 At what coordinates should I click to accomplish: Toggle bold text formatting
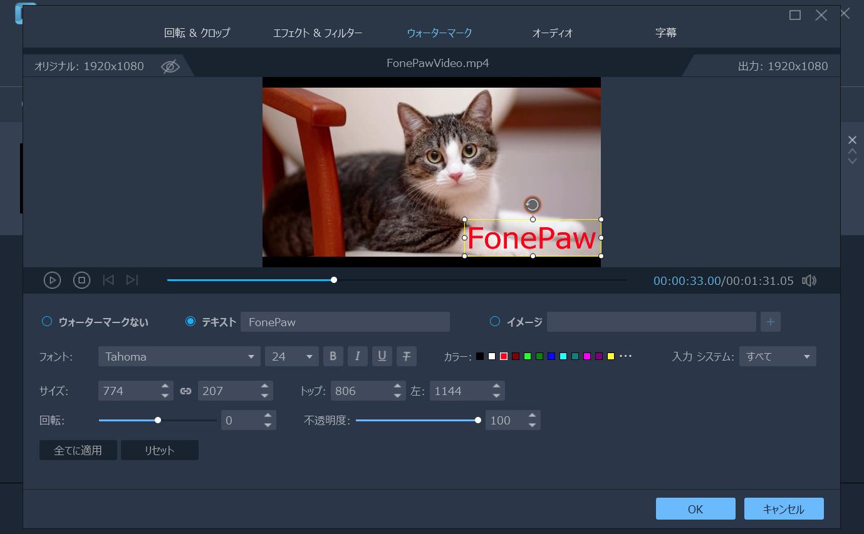pos(333,356)
